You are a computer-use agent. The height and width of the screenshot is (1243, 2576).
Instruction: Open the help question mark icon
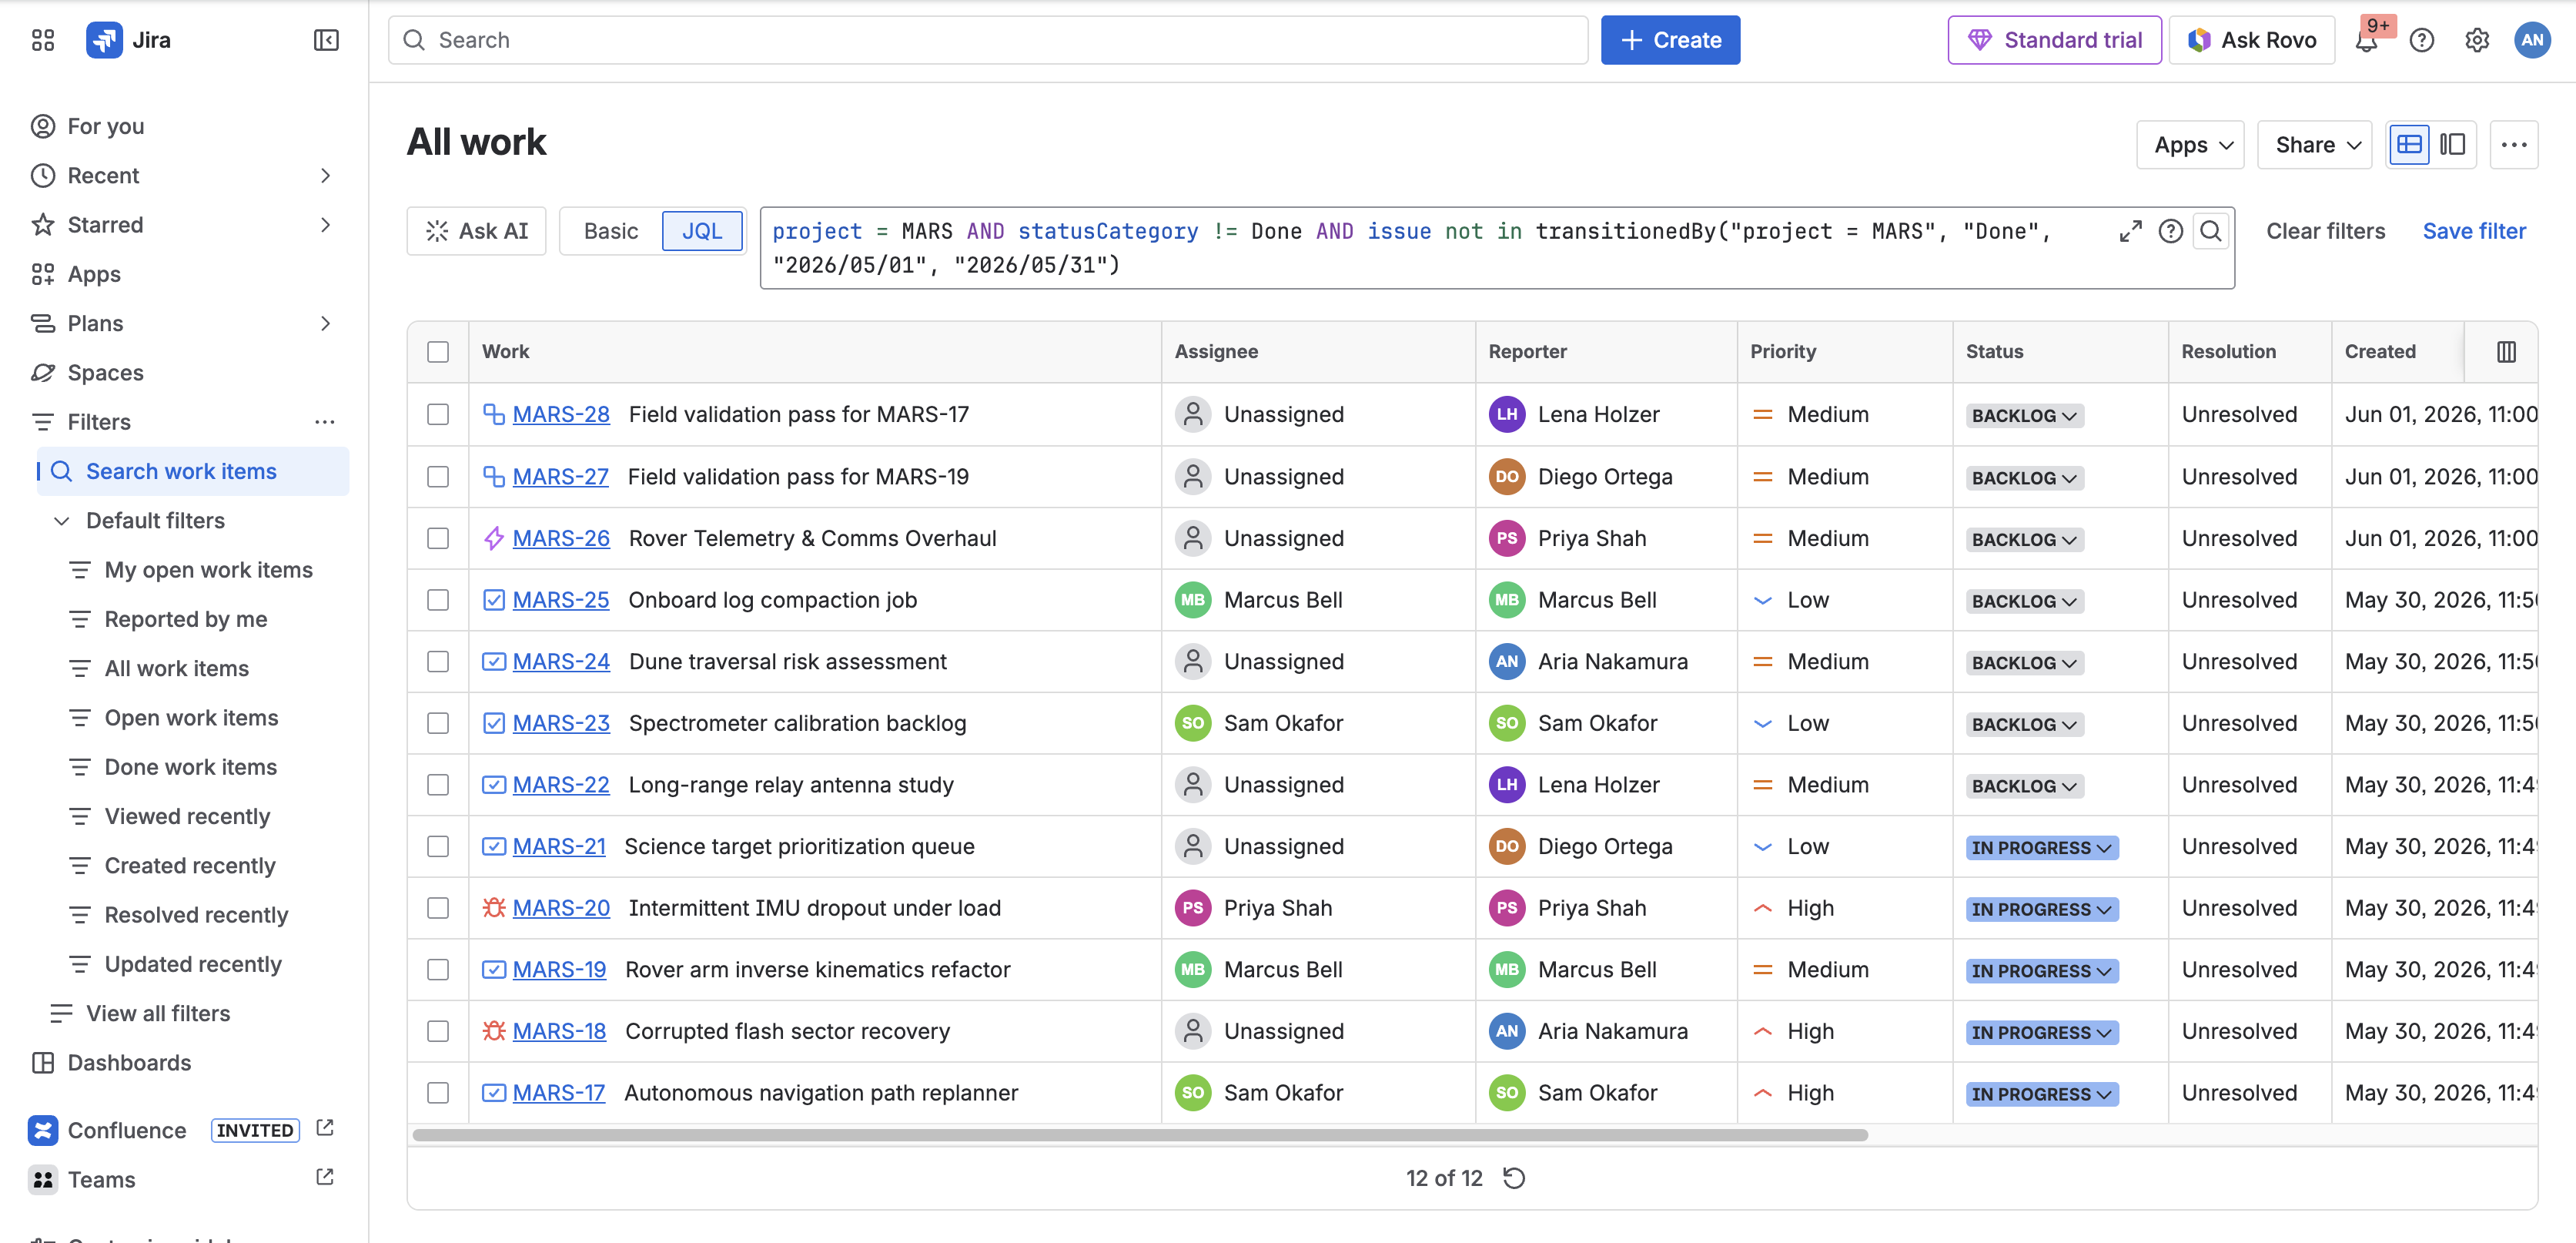pyautogui.click(x=2422, y=40)
